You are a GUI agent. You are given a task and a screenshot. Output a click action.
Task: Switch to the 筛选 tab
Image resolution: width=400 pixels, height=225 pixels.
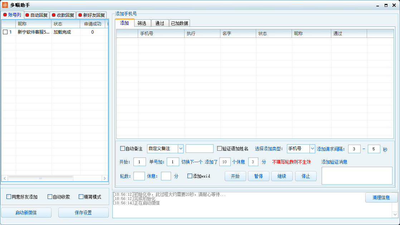(x=142, y=23)
